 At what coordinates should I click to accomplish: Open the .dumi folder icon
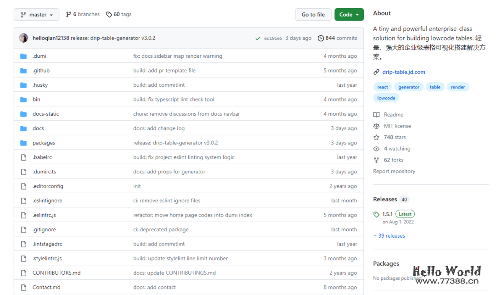23,56
